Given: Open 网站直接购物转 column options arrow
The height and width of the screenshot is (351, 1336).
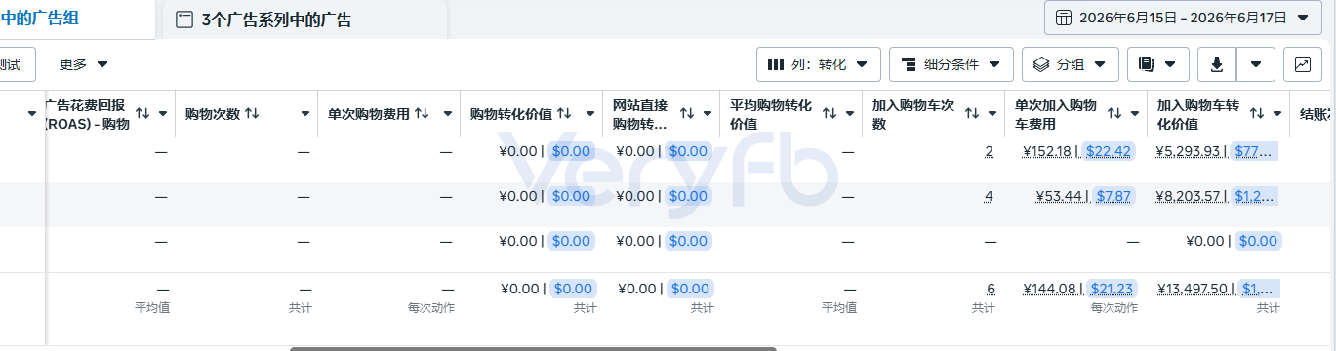Looking at the screenshot, I should [x=708, y=114].
